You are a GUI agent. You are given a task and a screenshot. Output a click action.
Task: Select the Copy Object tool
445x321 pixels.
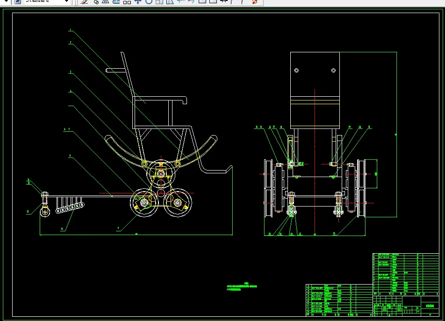(x=96, y=2)
